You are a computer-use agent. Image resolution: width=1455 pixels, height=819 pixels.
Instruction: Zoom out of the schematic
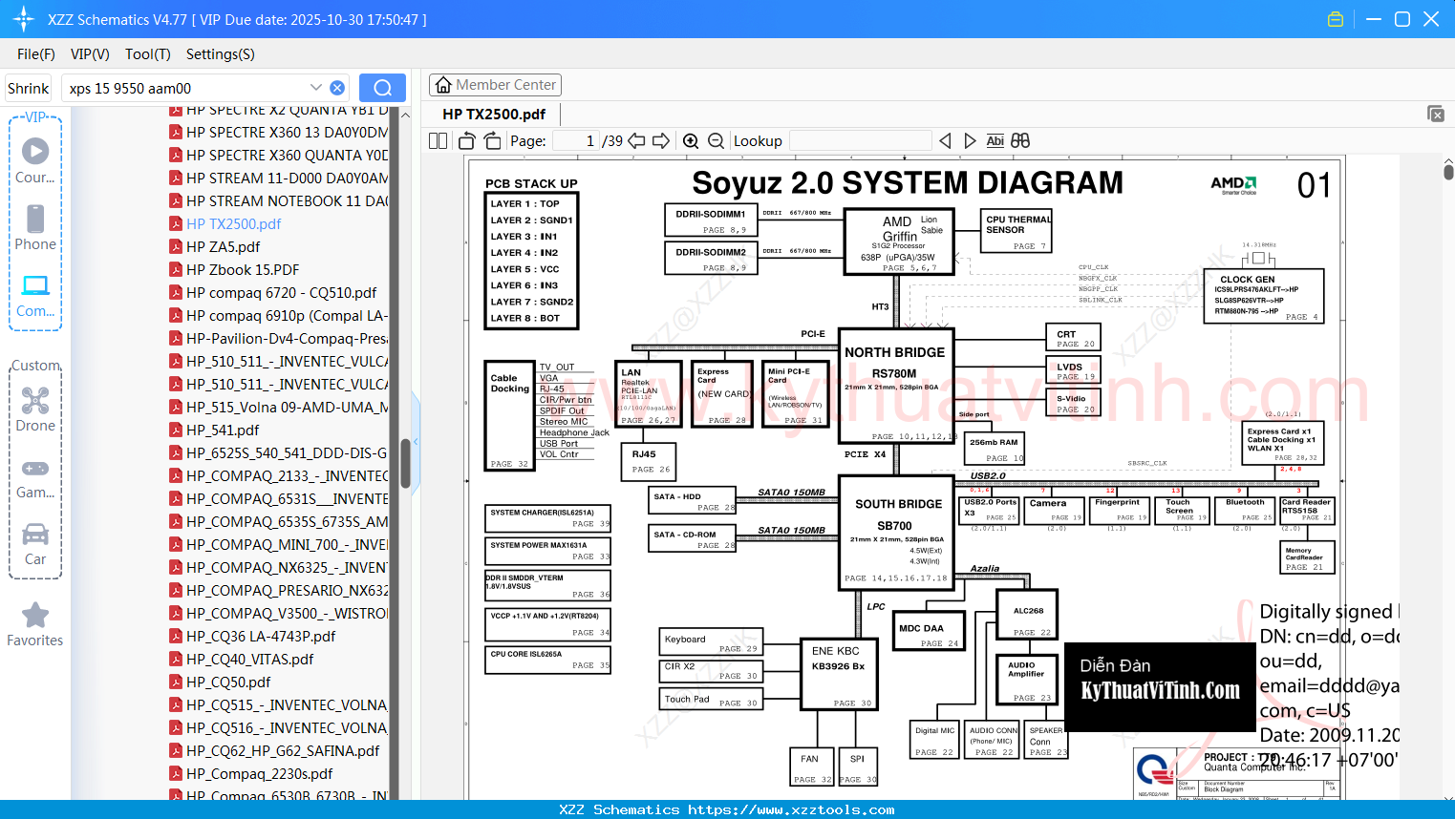716,140
